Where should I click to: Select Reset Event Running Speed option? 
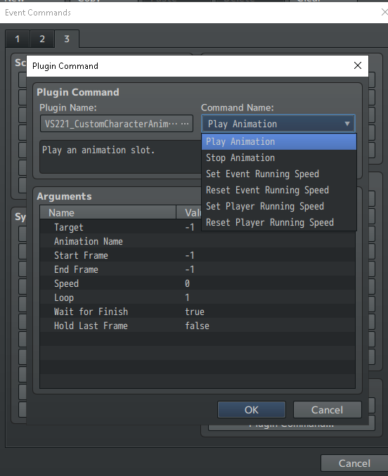point(279,190)
